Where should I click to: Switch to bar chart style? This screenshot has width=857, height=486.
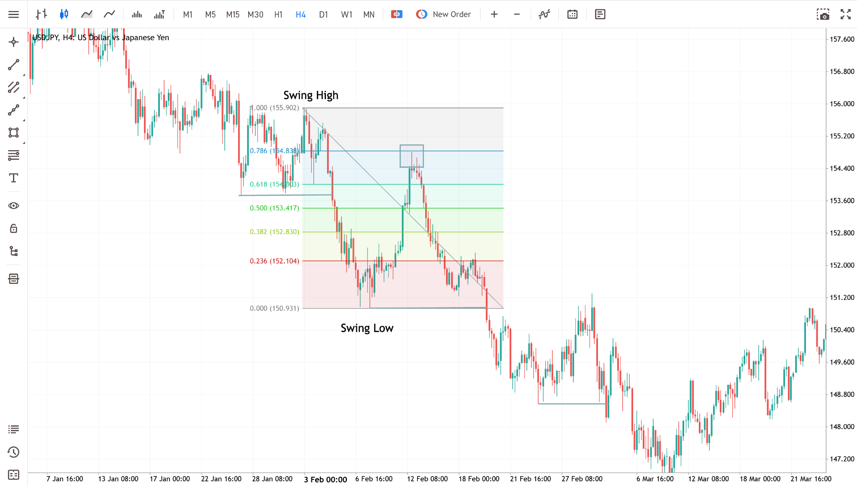41,14
